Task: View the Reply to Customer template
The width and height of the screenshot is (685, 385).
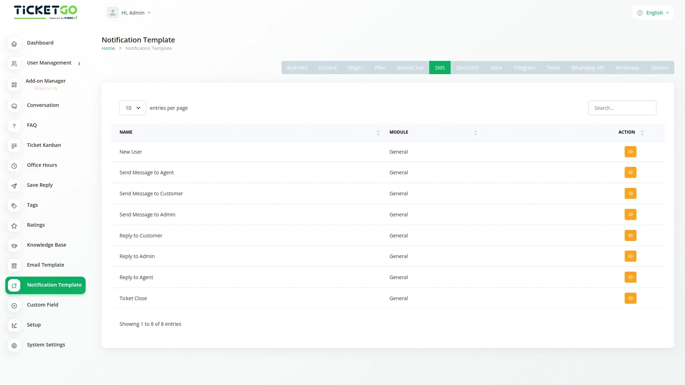Action: [x=630, y=235]
